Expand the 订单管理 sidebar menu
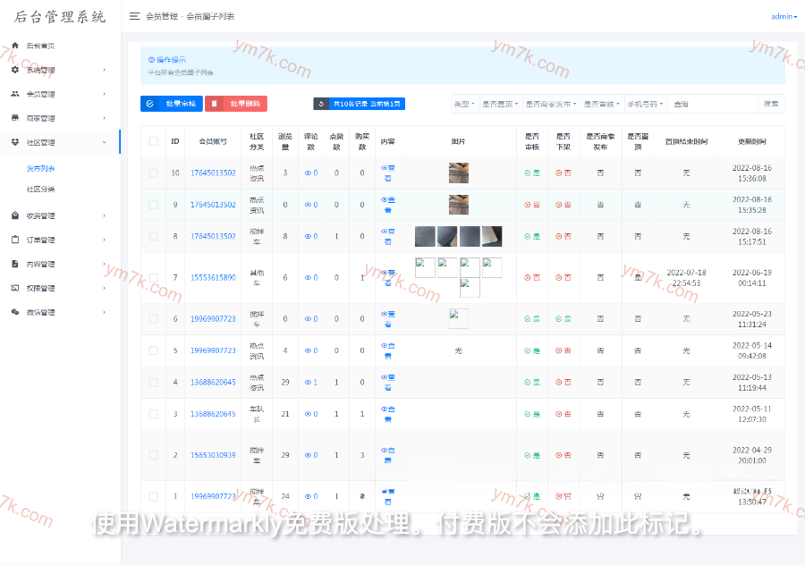Image resolution: width=805 pixels, height=565 pixels. click(59, 240)
